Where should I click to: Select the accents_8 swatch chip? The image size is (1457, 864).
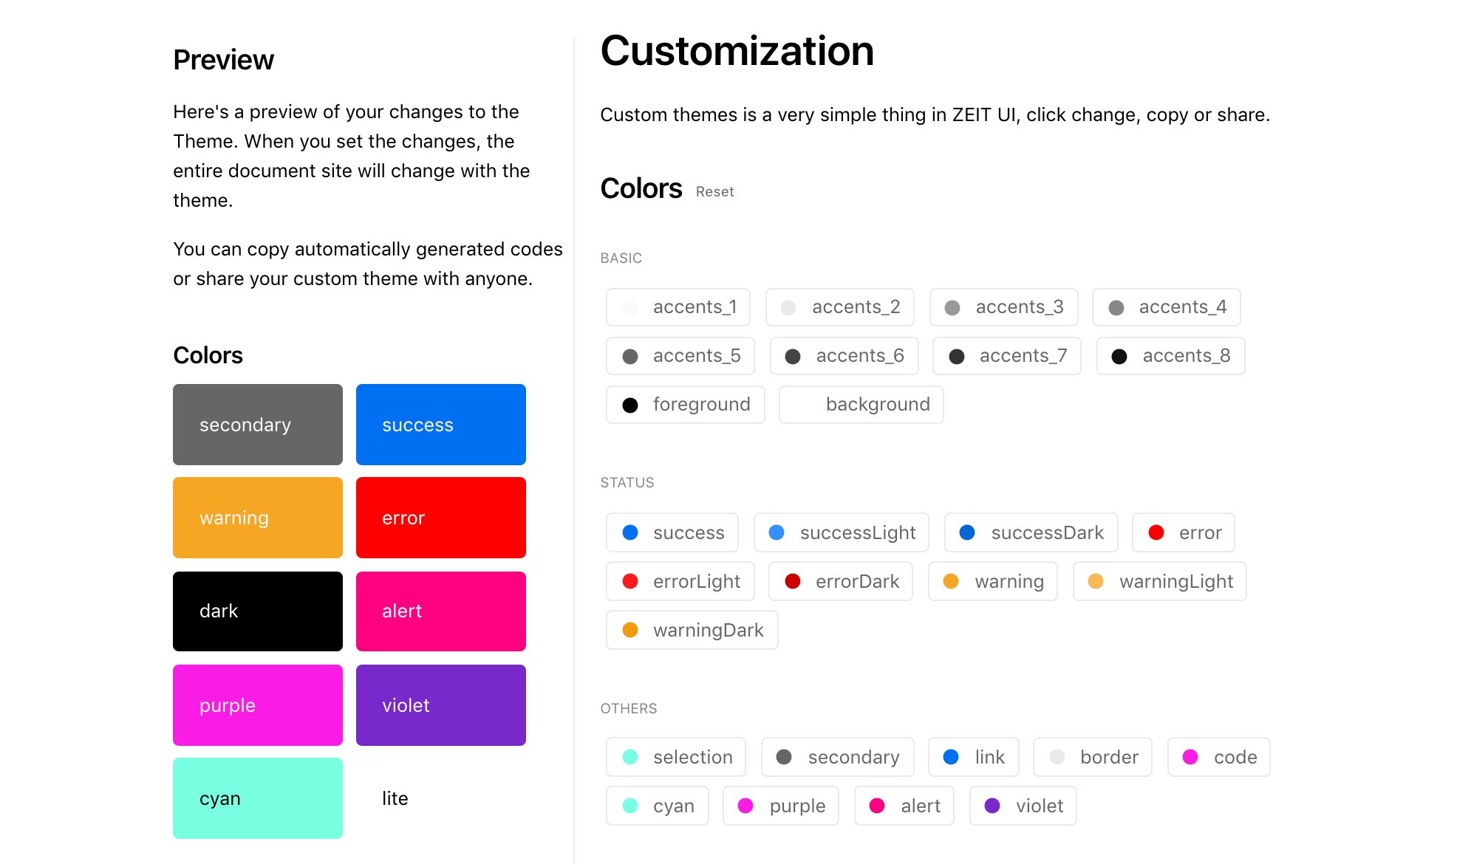tap(1170, 356)
